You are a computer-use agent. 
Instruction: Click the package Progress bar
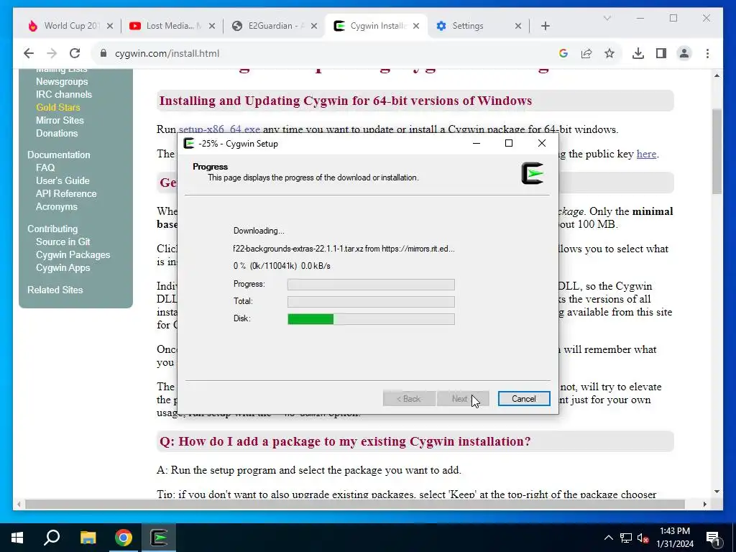pos(371,285)
